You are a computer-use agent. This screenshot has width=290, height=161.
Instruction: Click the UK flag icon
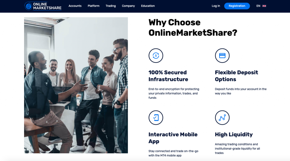click(264, 6)
